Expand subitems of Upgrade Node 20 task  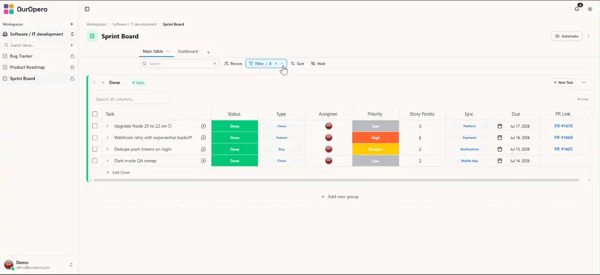pyautogui.click(x=107, y=126)
